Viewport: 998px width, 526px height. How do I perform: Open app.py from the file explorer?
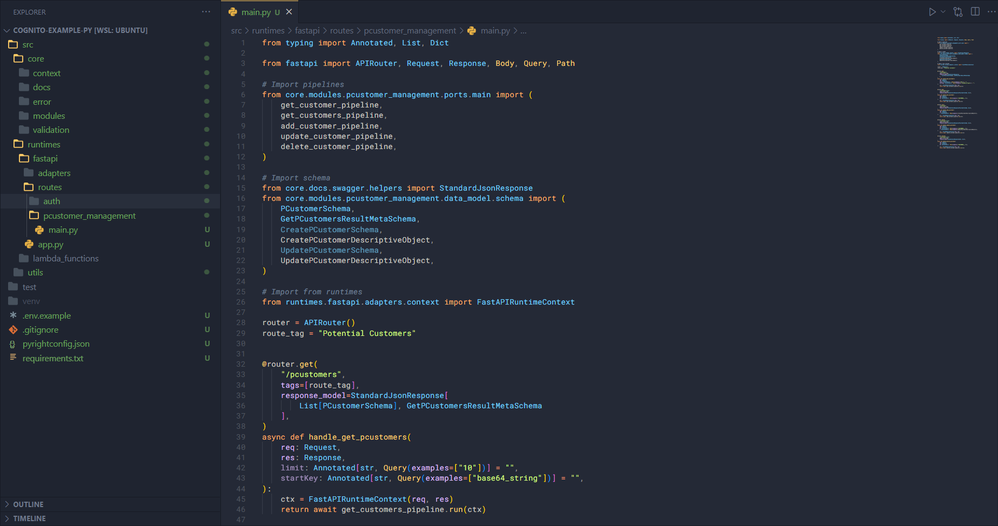[50, 244]
